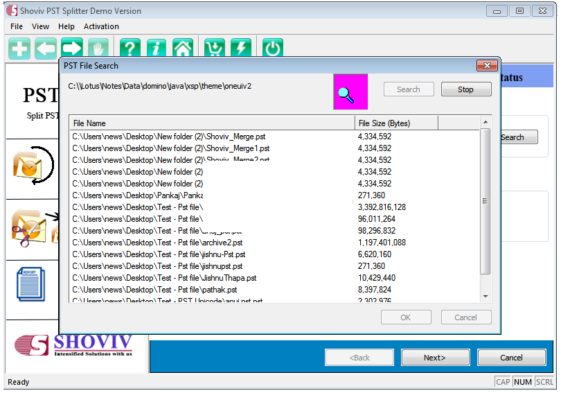Click the power Exit toolbar icon

coord(273,48)
